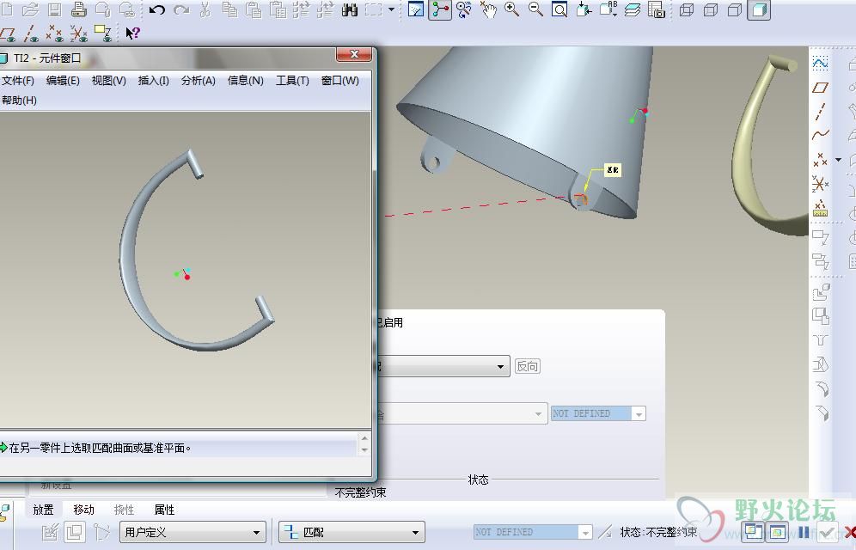Image resolution: width=856 pixels, height=550 pixels.
Task: Click the context help cursor icon
Action: [x=132, y=33]
